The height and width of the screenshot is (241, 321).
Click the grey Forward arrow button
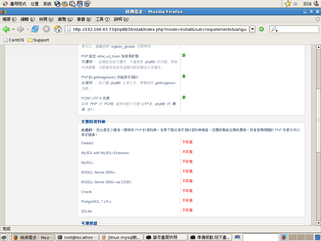pos(20,29)
